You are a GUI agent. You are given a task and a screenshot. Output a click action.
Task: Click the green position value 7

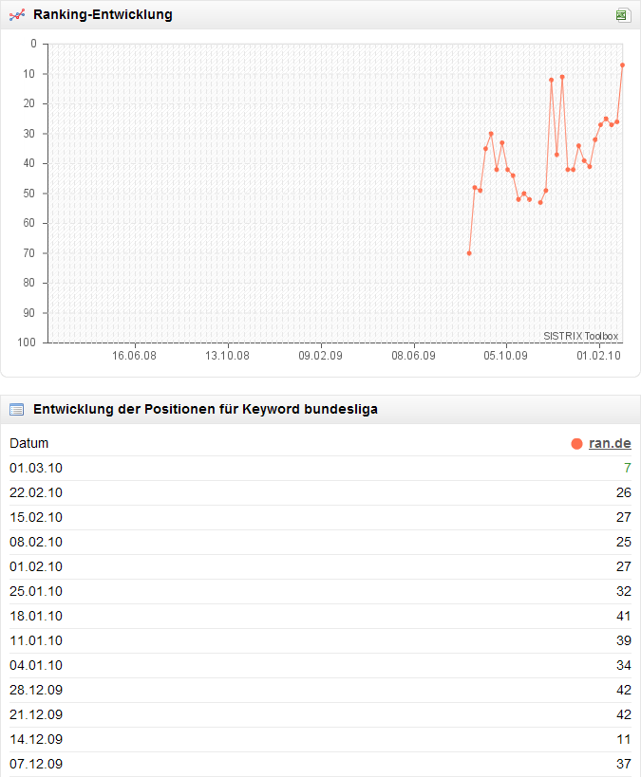click(627, 468)
